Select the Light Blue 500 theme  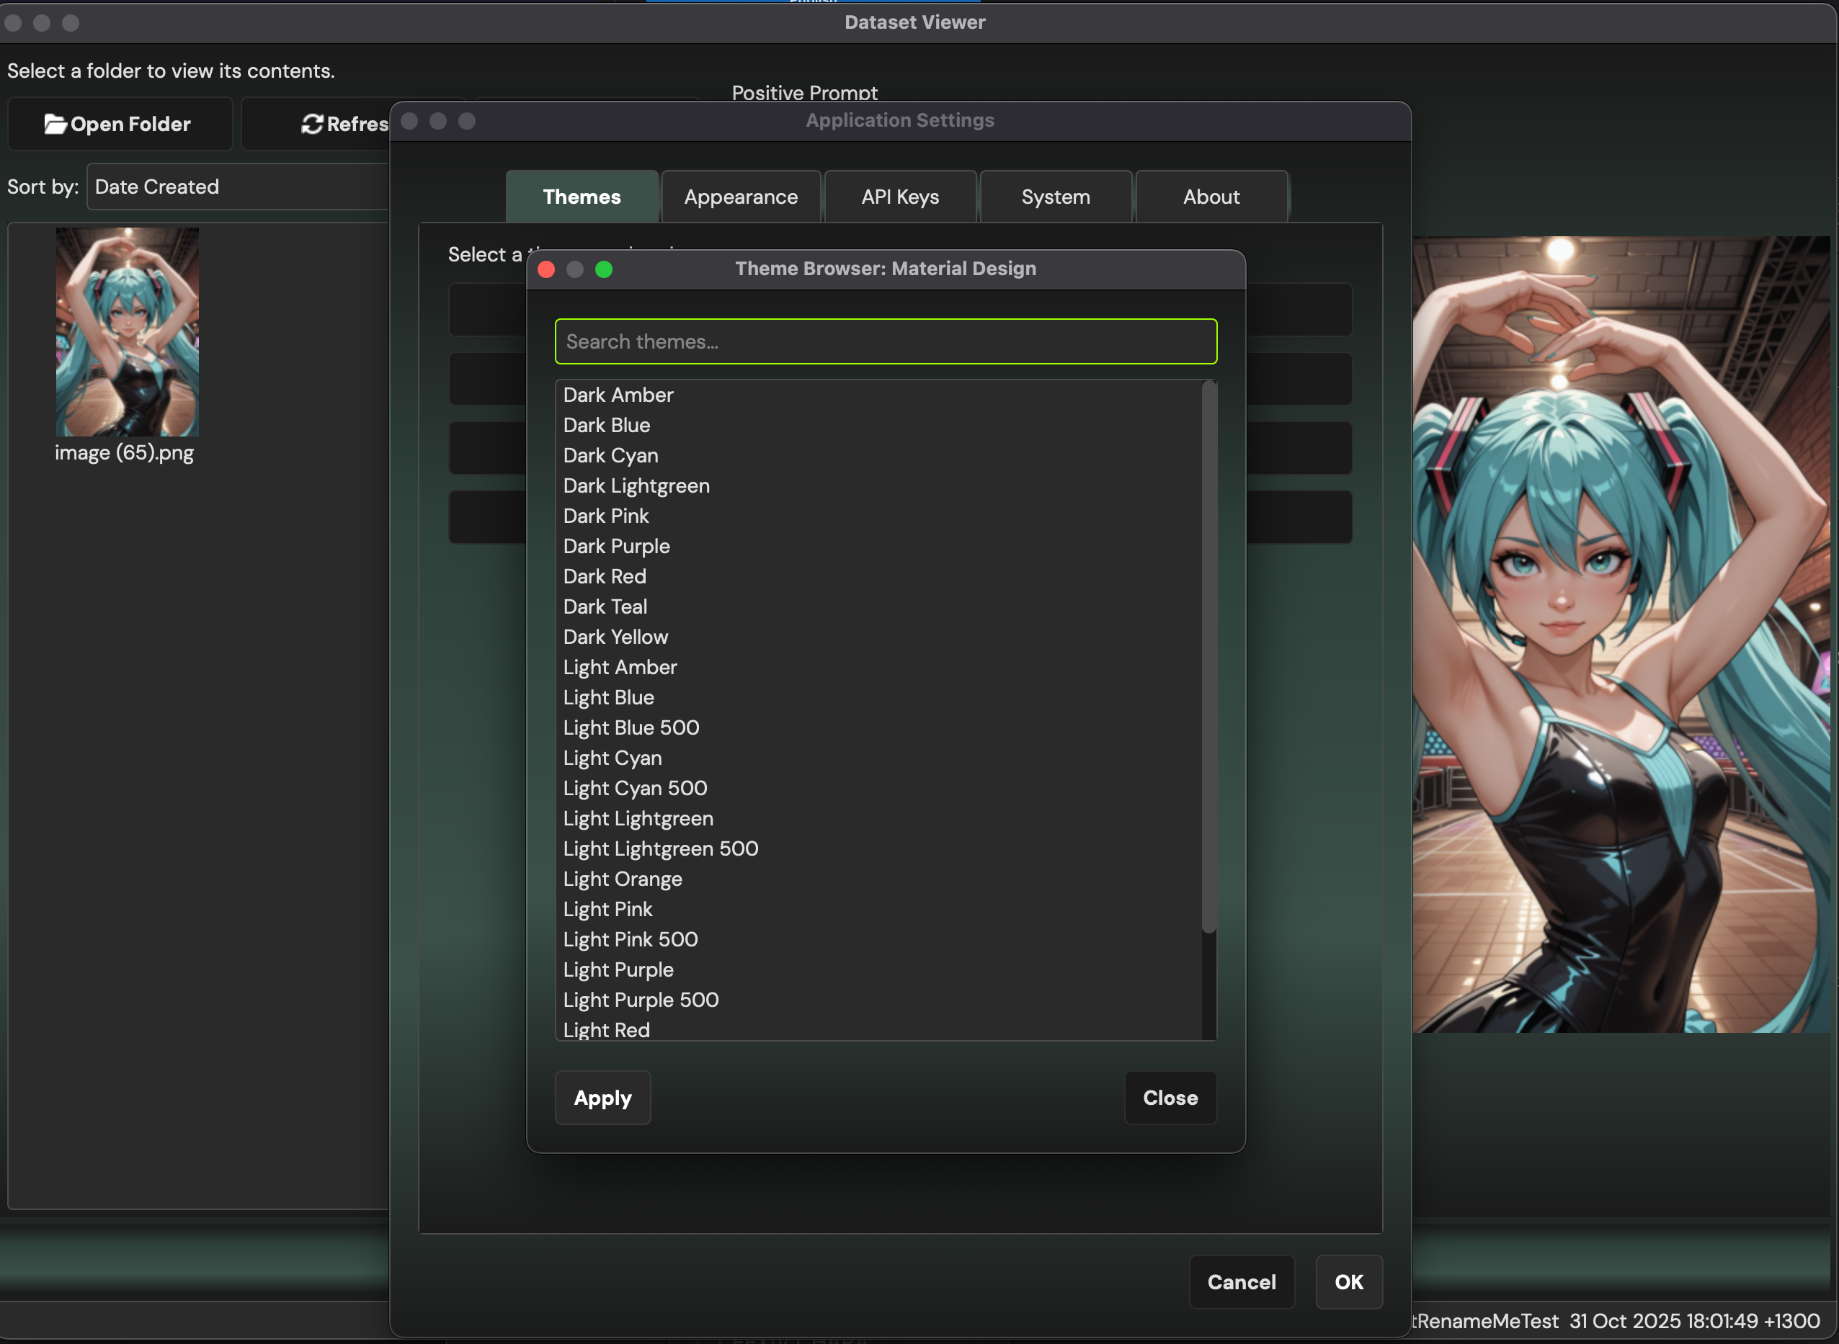tap(631, 727)
